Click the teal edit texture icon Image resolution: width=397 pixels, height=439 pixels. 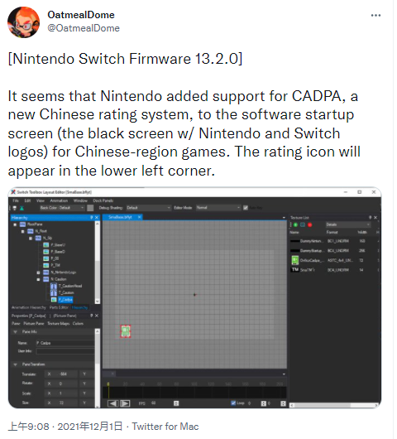[x=303, y=224]
